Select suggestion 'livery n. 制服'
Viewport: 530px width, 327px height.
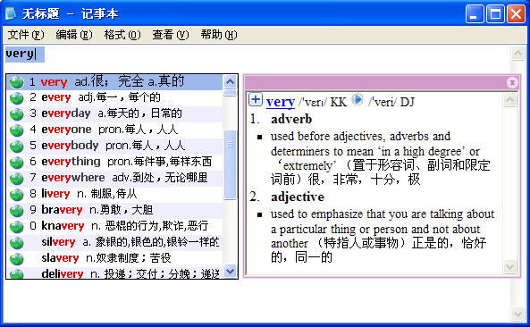(x=114, y=195)
